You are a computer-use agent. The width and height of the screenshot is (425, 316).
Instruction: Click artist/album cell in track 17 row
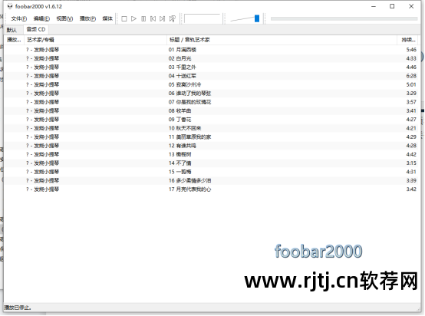tap(42, 189)
